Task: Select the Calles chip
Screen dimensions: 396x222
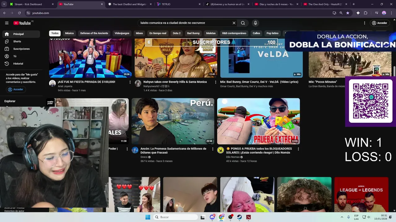Action: click(256, 33)
